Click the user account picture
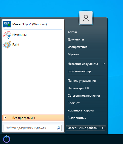123x144 pixels. [86, 18]
